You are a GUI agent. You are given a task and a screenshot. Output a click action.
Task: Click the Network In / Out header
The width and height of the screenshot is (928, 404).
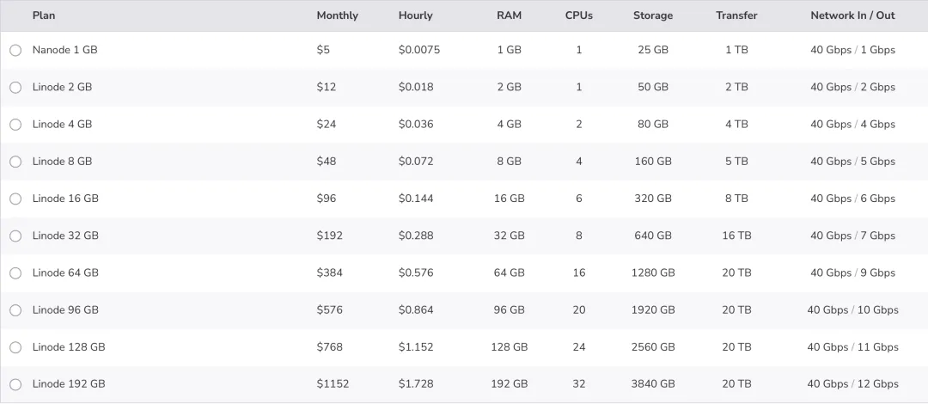[852, 15]
